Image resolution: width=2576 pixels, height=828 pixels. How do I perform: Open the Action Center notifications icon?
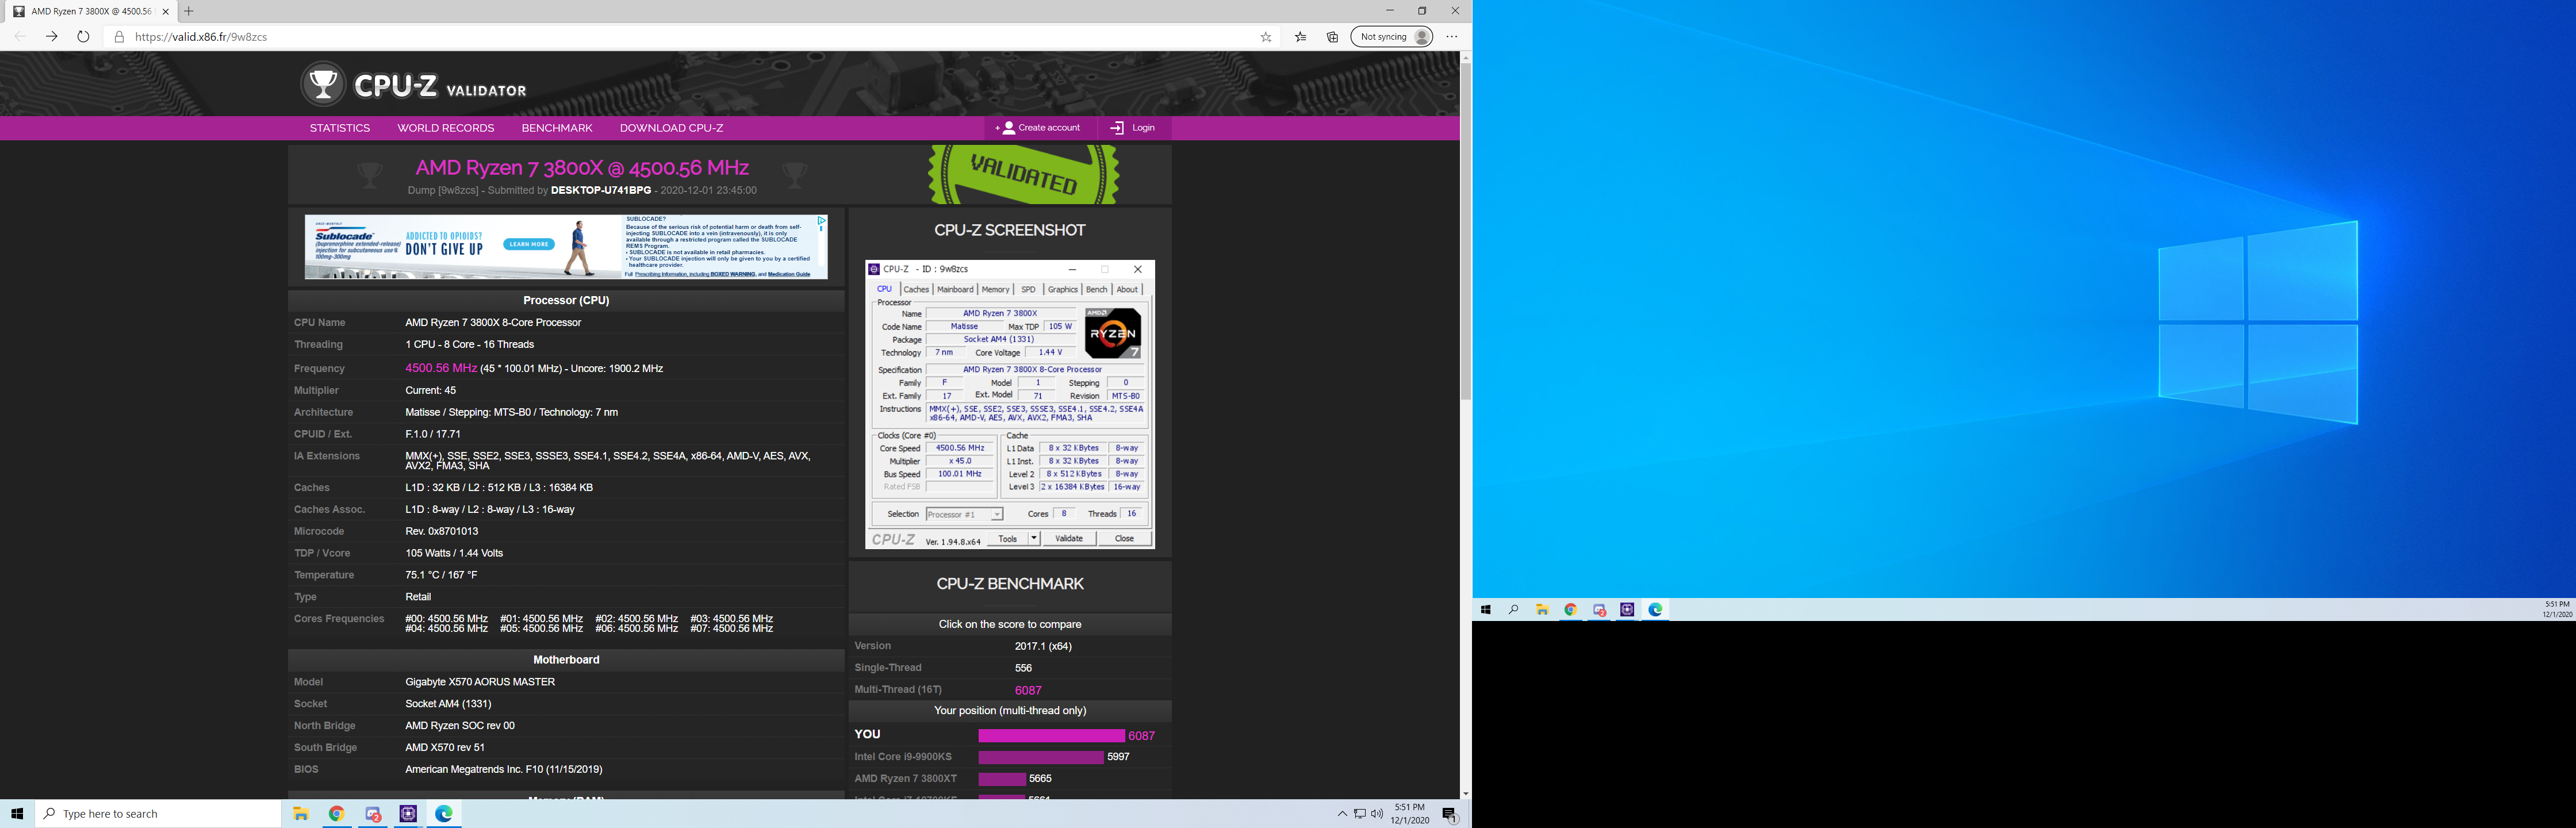pos(1450,815)
